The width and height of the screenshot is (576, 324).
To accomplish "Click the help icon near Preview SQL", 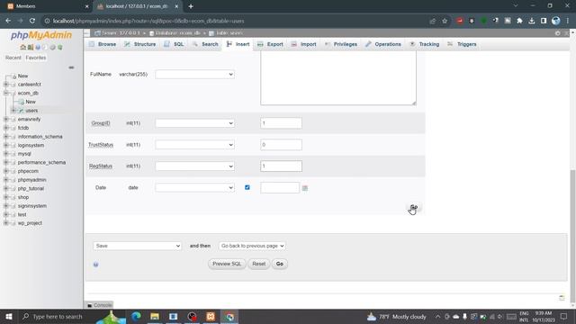I will (96, 265).
